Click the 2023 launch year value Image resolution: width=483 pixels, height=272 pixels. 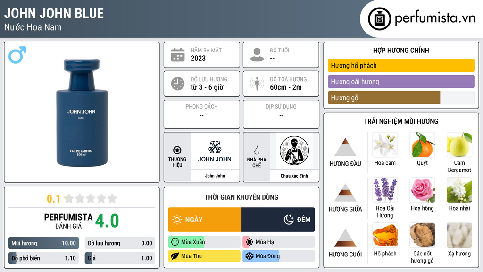(x=198, y=58)
